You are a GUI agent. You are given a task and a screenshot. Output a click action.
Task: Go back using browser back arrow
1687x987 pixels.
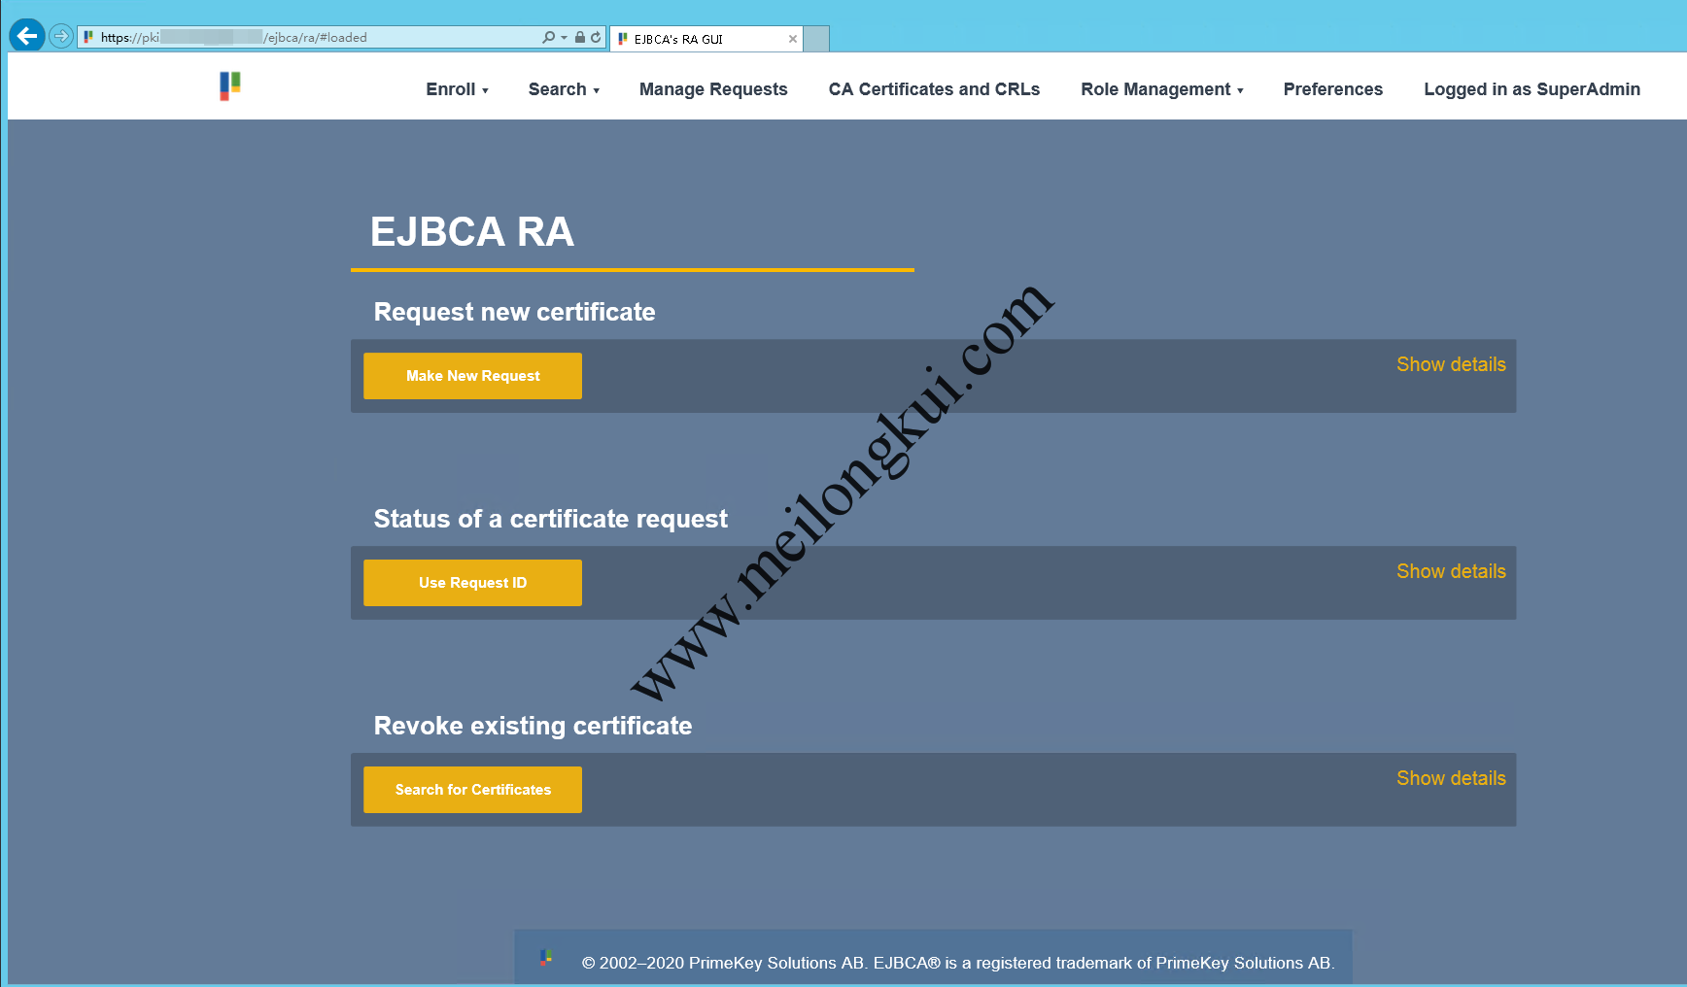[x=27, y=36]
